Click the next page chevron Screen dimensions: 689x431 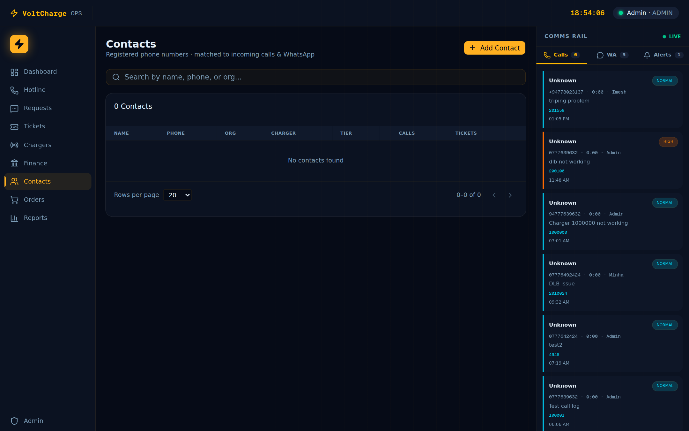click(510, 195)
